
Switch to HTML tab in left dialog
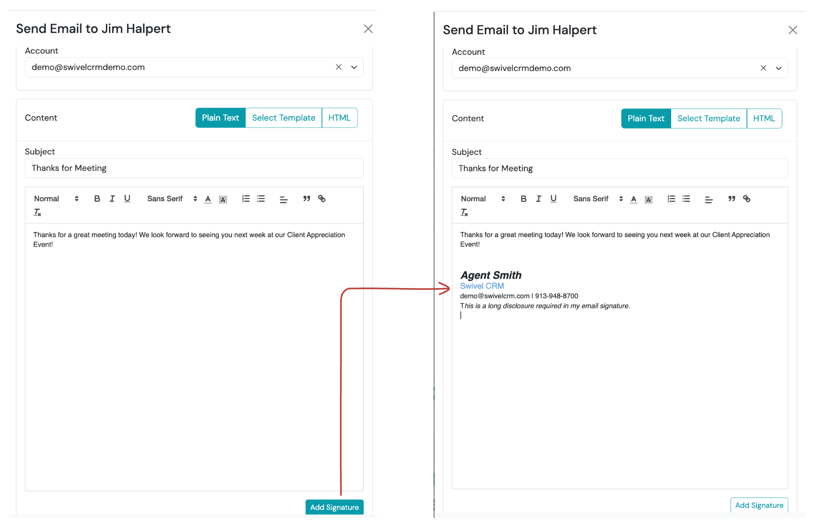pos(340,118)
